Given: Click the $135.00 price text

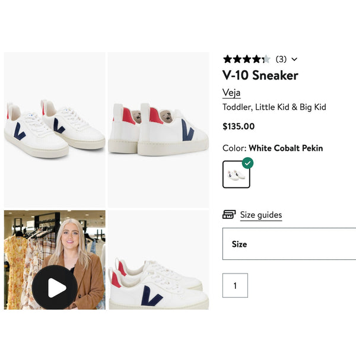Looking at the screenshot, I should coord(239,126).
